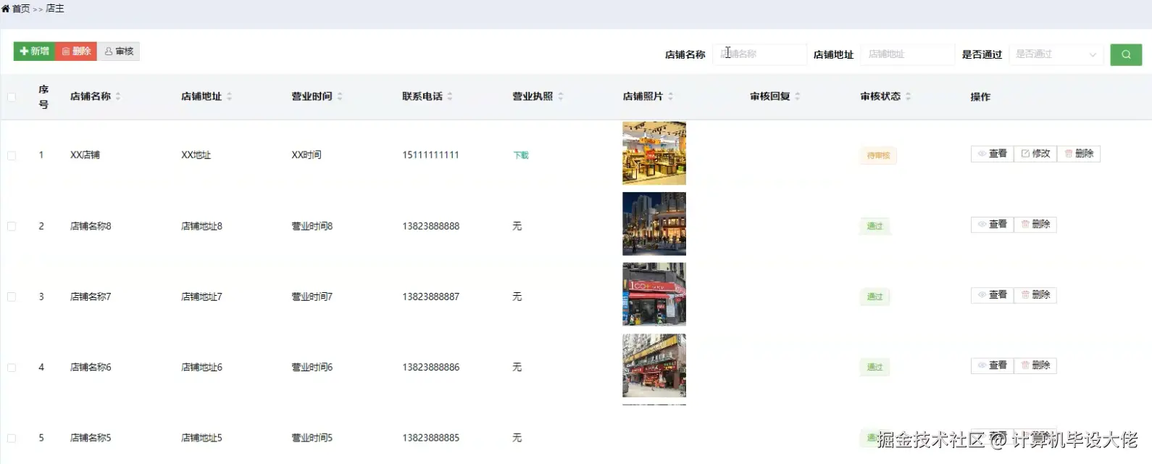
Task: Click the phone number 15111111111
Action: (x=430, y=155)
